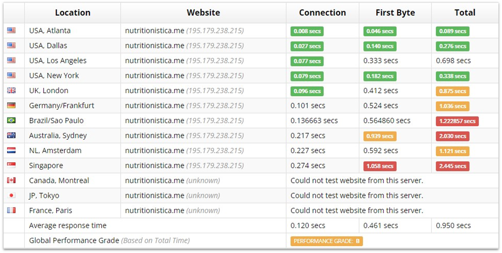
Task: Click the Website column header
Action: click(203, 13)
